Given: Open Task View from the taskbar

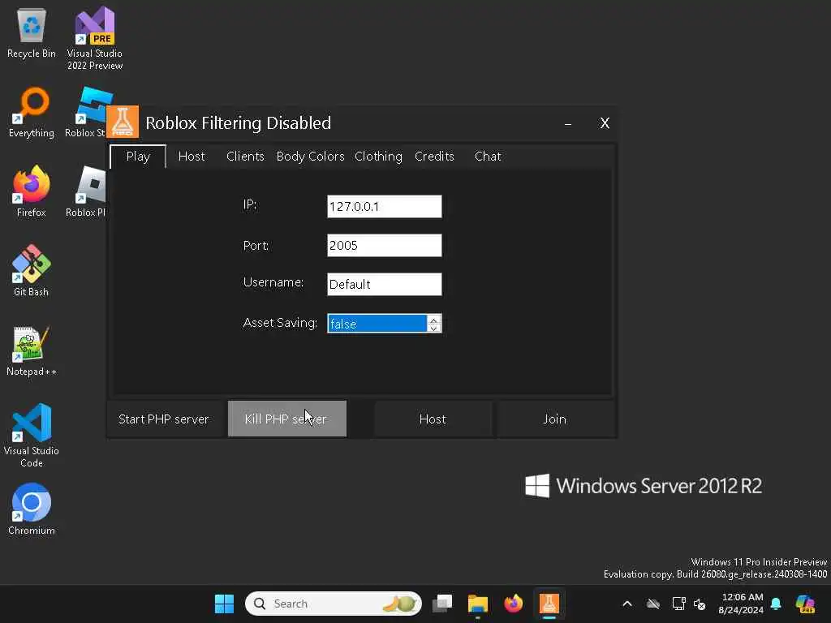Looking at the screenshot, I should point(442,604).
